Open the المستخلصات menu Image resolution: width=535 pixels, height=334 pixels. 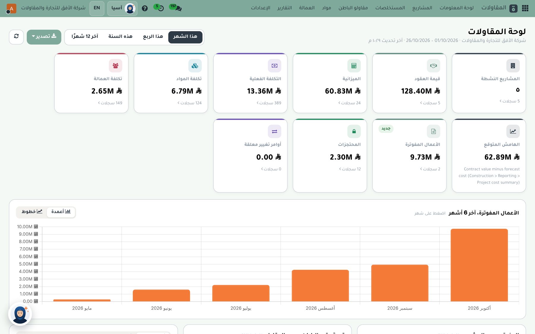point(390,8)
